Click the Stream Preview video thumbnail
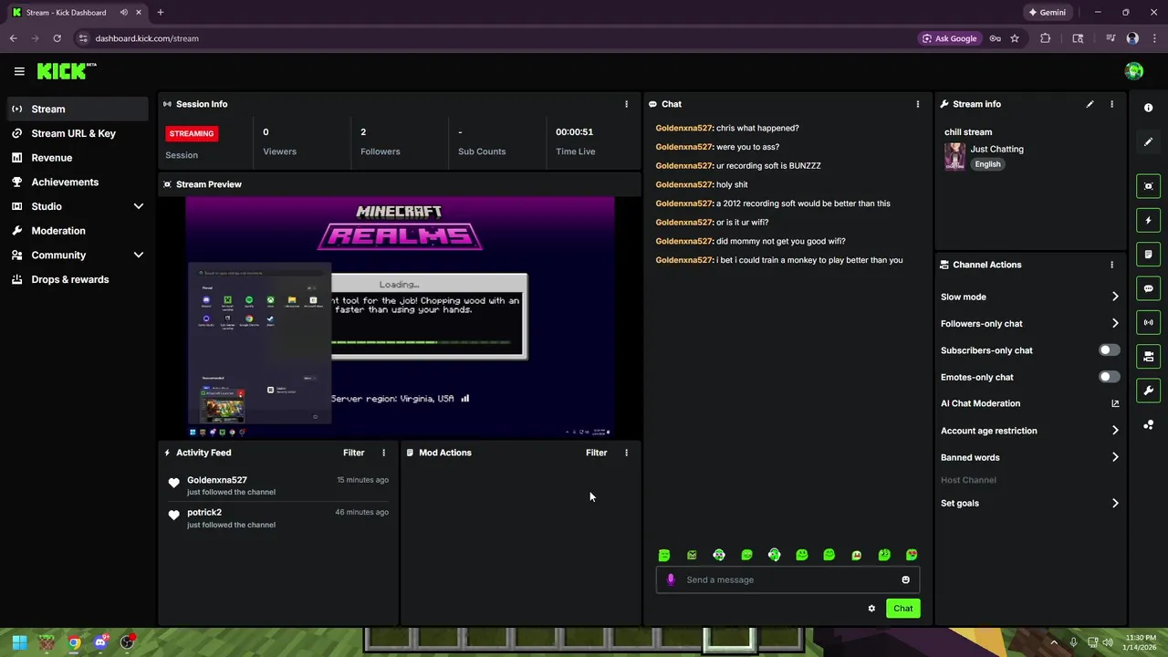The image size is (1168, 657). pos(400,317)
